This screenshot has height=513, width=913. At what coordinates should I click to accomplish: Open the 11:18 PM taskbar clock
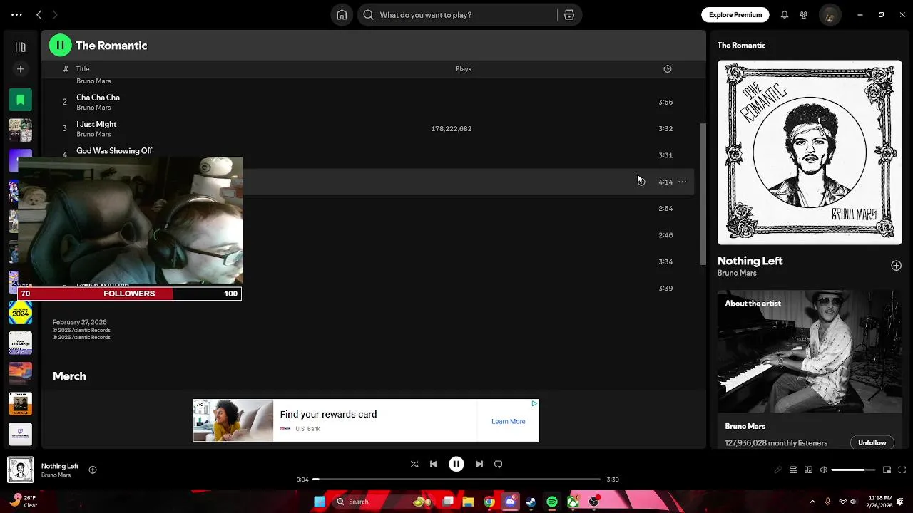click(881, 502)
